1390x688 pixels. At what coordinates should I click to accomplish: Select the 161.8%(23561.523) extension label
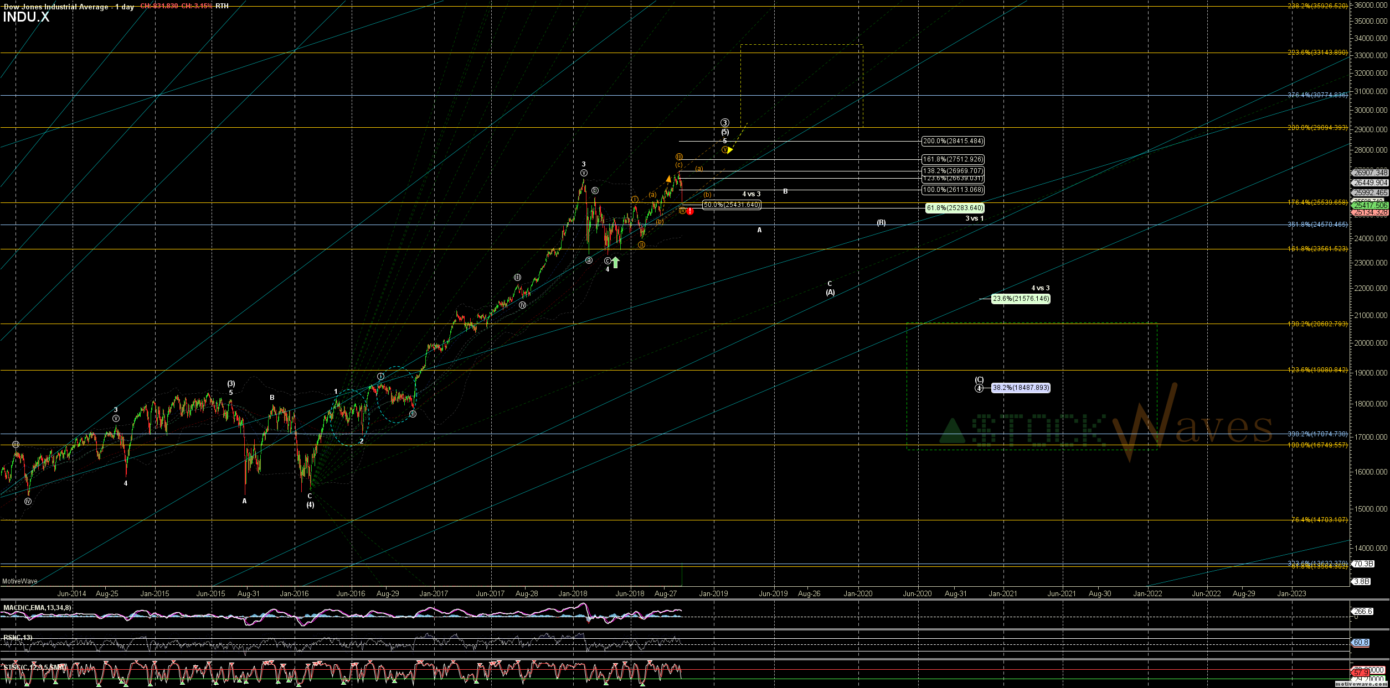[x=1317, y=249]
